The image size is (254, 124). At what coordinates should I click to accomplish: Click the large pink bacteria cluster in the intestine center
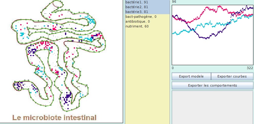[46, 44]
